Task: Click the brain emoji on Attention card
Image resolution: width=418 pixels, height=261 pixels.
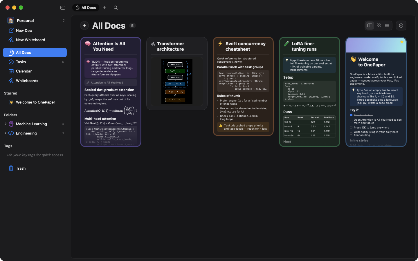Action: [88, 44]
